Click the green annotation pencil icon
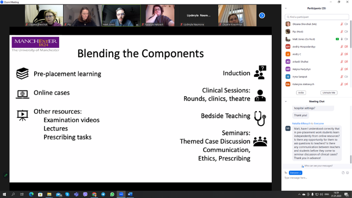 [6, 175]
